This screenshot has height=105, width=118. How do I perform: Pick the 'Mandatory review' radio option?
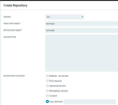click(47, 91)
